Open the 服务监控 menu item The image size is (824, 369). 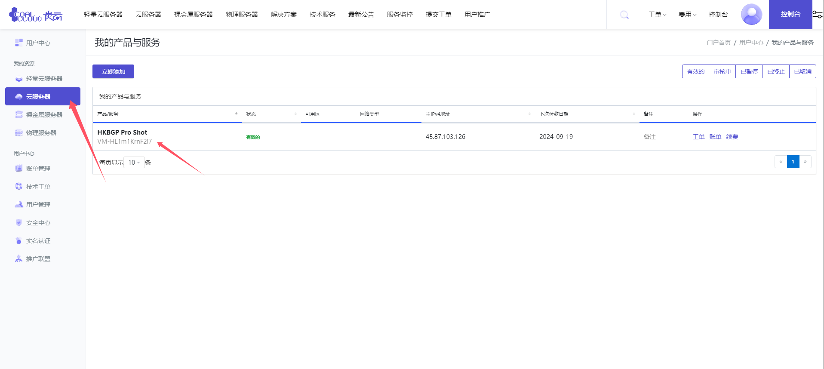[x=400, y=15]
